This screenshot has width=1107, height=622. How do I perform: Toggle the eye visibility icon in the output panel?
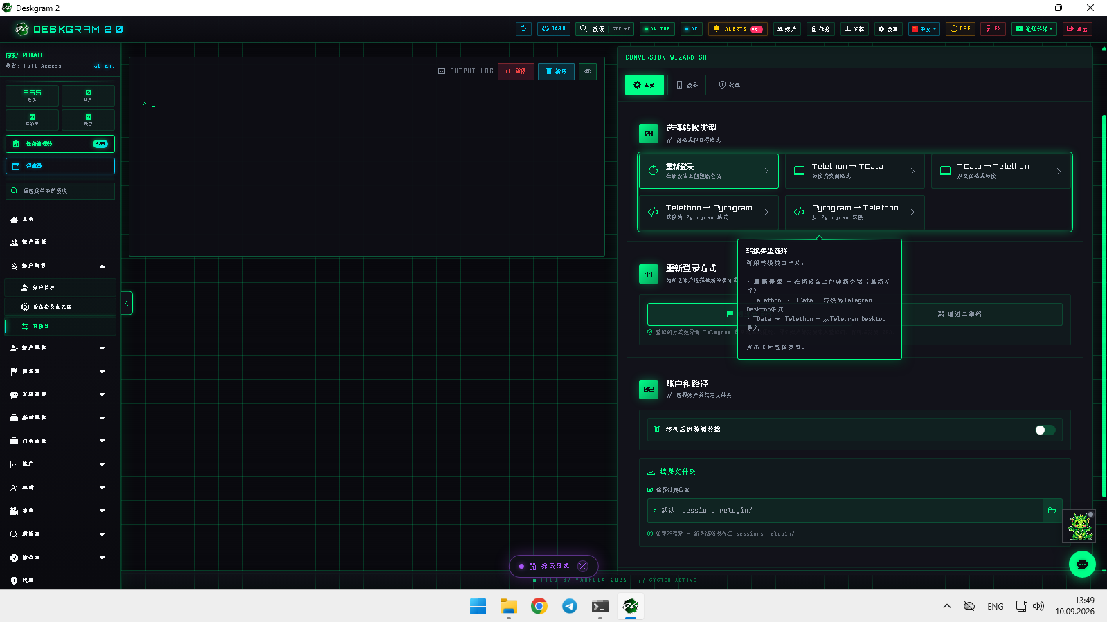[x=588, y=71]
